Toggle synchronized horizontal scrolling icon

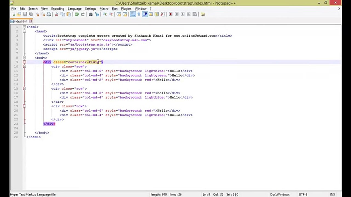click(x=125, y=14)
